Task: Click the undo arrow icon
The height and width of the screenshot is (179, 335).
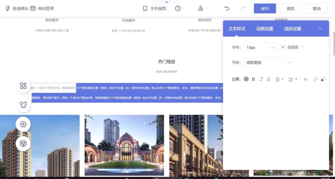Action: click(x=227, y=8)
